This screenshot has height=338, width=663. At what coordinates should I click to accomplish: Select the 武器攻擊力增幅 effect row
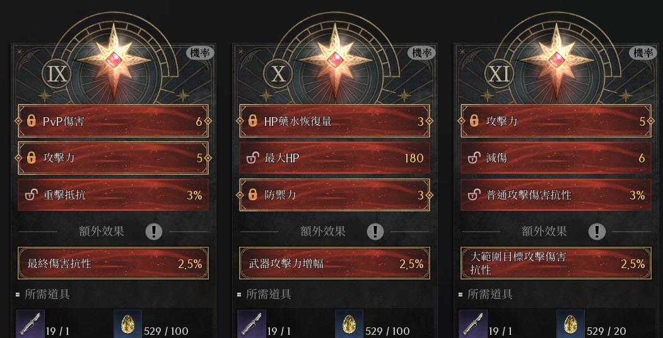click(x=334, y=264)
